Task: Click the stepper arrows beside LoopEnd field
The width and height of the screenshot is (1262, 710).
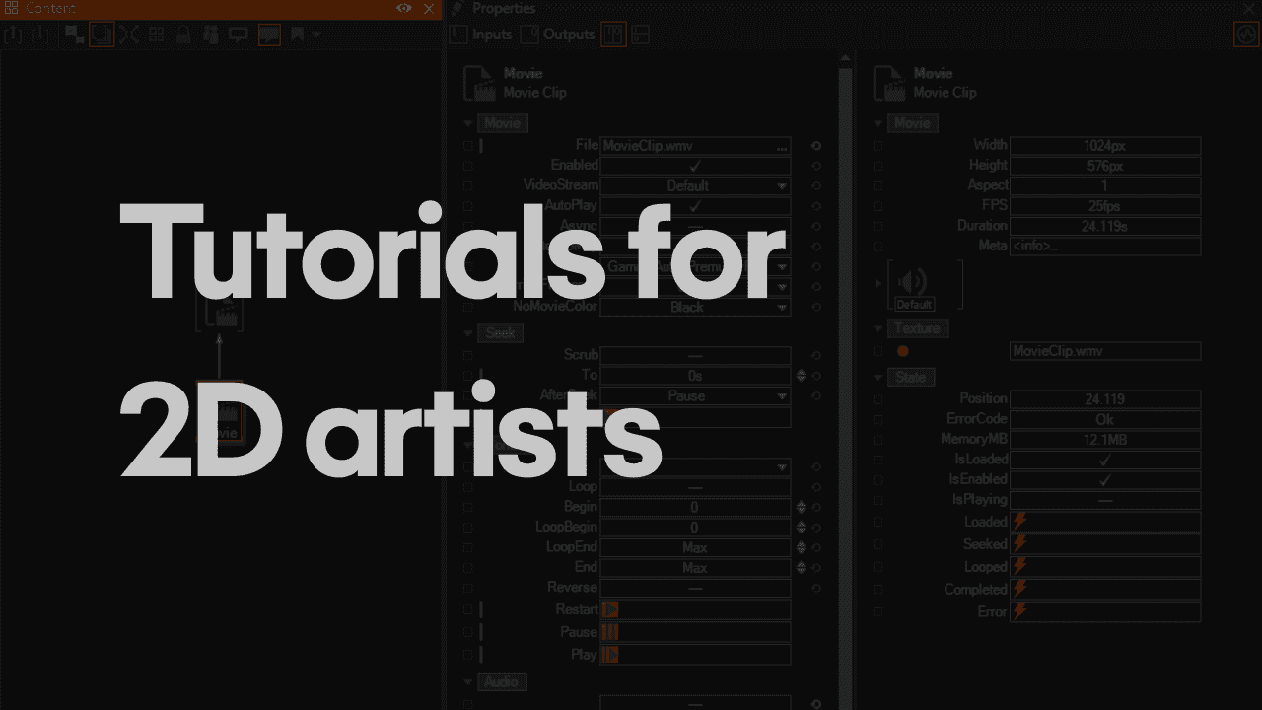Action: [x=801, y=547]
